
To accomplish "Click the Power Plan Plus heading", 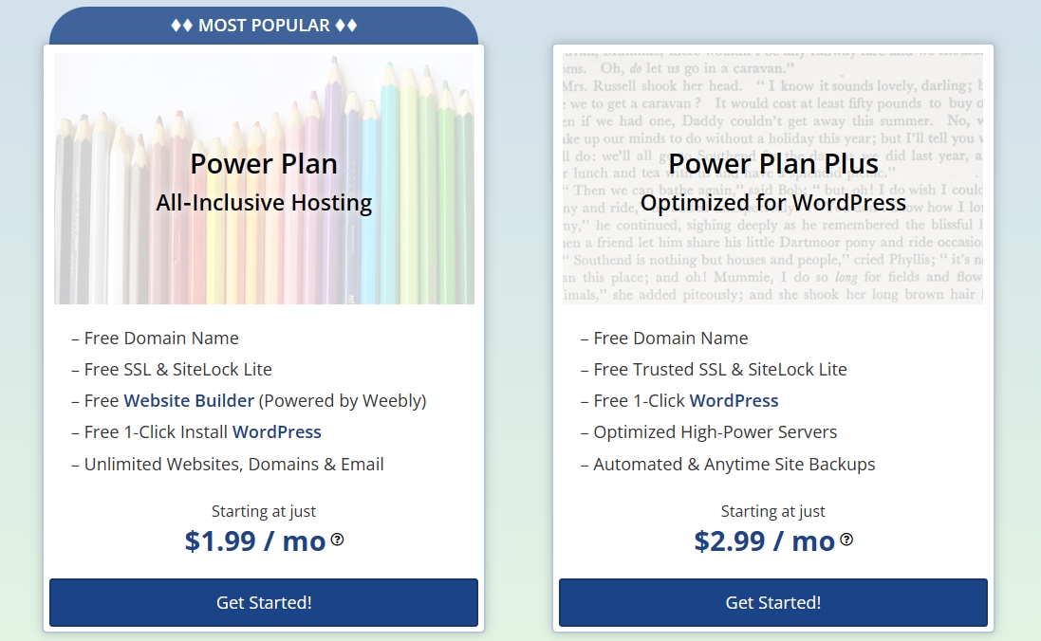I will tap(772, 163).
